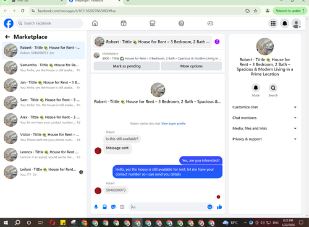Choose a GIF icon
The width and height of the screenshot is (309, 227).
click(x=122, y=207)
